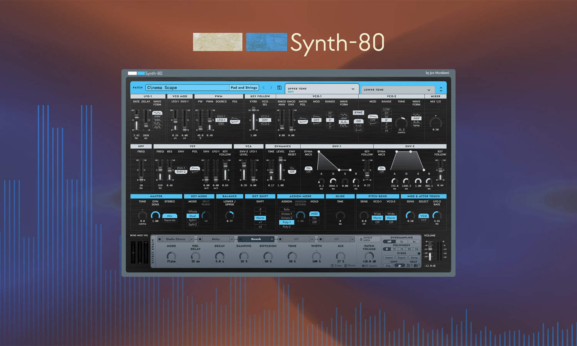The height and width of the screenshot is (346, 577).
Task: Set octave shift to +1
Action: coord(260,222)
